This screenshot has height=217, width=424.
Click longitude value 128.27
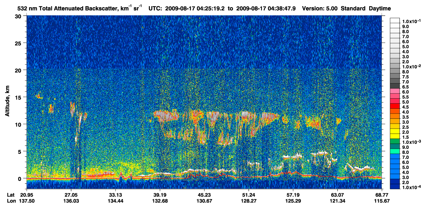point(249,201)
